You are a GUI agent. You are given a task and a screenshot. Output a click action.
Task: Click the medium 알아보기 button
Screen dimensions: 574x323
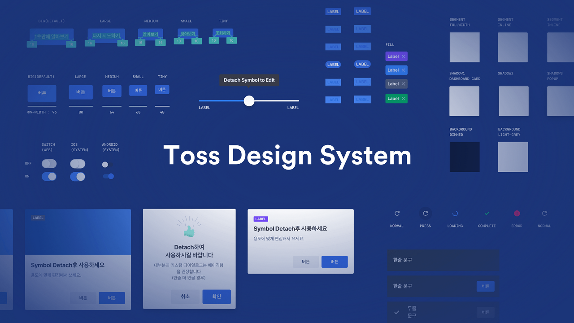150,35
